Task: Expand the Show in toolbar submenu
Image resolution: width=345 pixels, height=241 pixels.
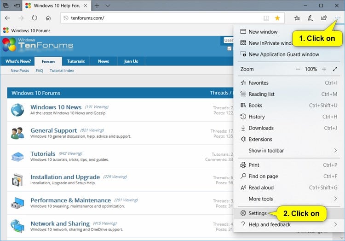Action: 289,151
